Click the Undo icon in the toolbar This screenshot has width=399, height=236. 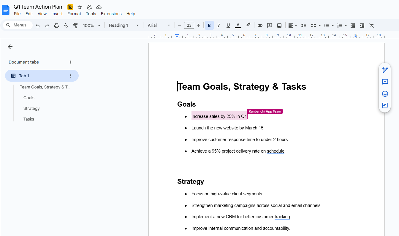(37, 26)
